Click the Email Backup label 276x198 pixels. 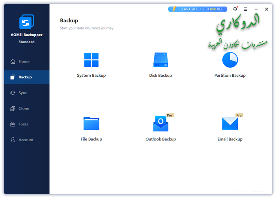(x=230, y=139)
